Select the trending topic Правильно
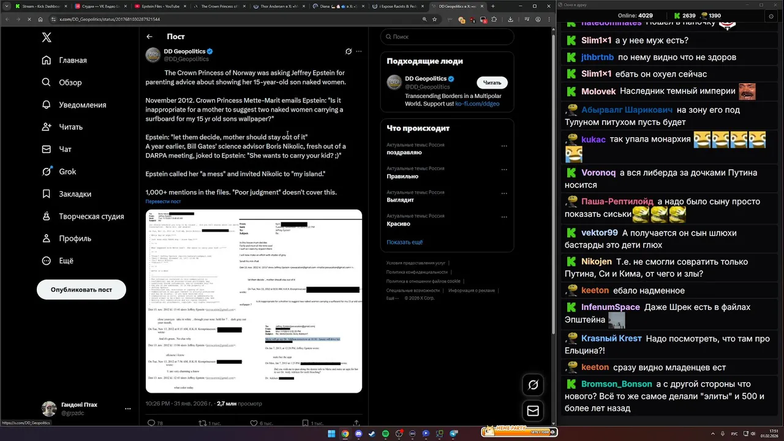Viewport: 784px width, 441px height. 402,176
